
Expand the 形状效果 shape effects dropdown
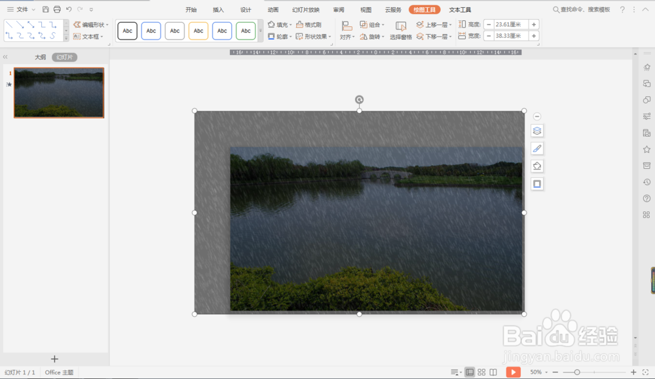[x=329, y=37]
